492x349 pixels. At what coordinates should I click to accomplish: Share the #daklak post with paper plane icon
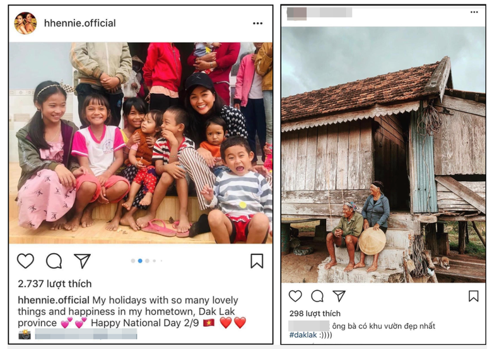click(x=339, y=296)
